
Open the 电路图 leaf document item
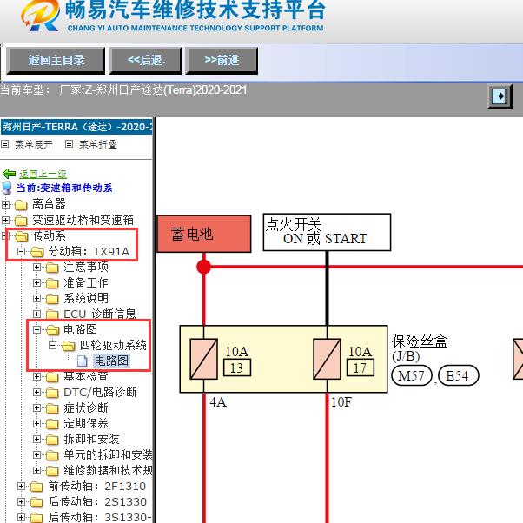coord(111,361)
